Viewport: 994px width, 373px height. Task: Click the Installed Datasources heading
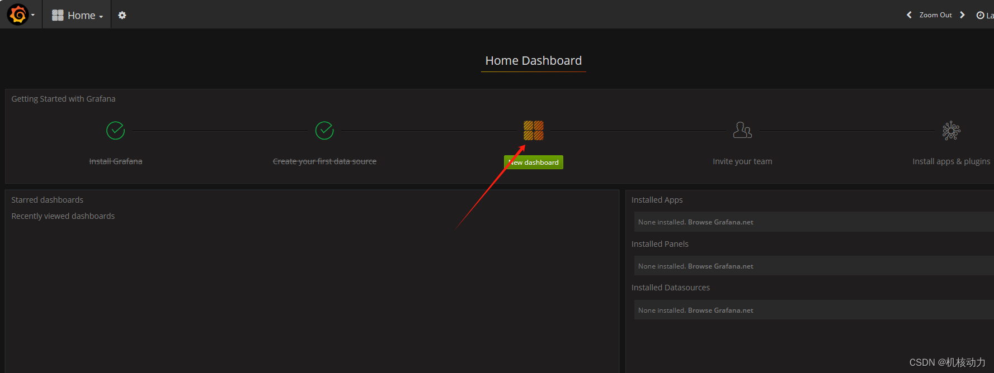click(x=671, y=288)
